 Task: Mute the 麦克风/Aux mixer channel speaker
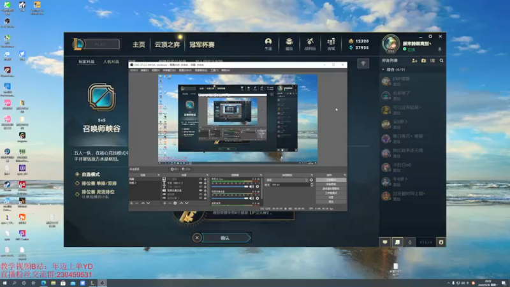coord(251,186)
